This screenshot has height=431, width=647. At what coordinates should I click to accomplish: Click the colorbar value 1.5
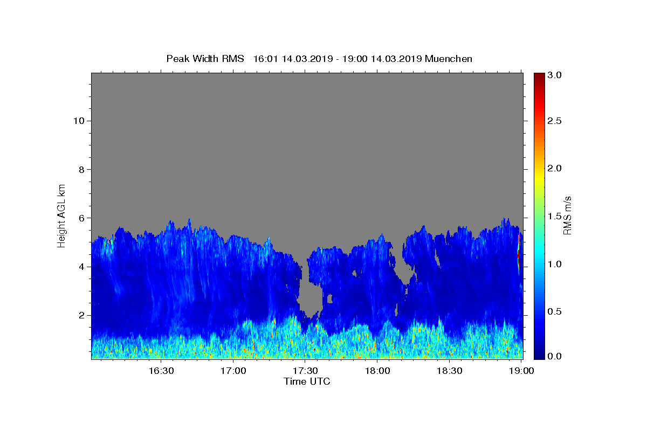click(555, 216)
